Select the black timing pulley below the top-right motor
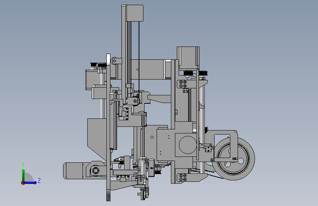 [x=188, y=73]
